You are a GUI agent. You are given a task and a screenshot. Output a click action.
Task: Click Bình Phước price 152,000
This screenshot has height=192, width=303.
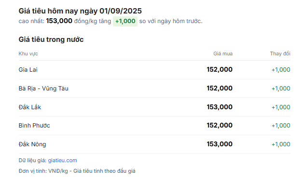click(220, 125)
